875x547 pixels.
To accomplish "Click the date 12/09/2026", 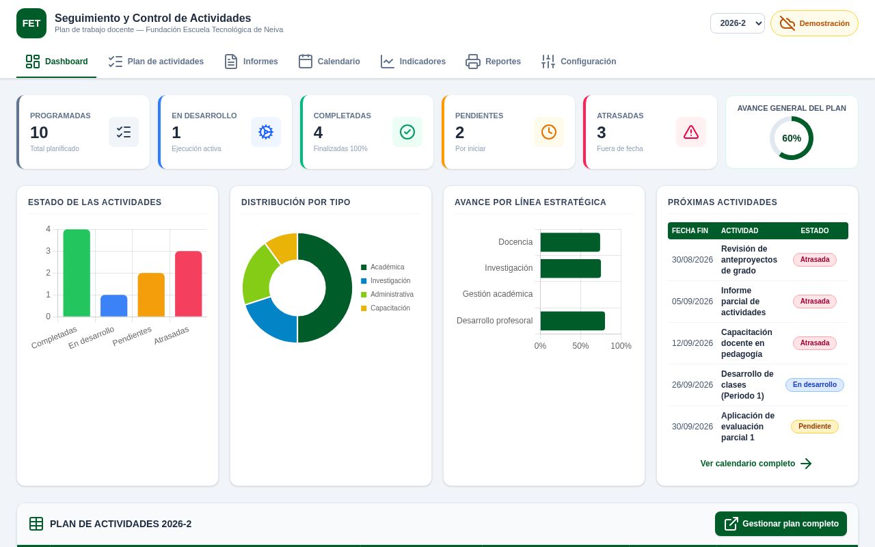I will [692, 343].
